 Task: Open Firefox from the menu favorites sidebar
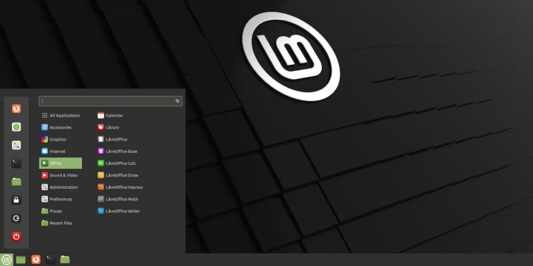point(17,108)
